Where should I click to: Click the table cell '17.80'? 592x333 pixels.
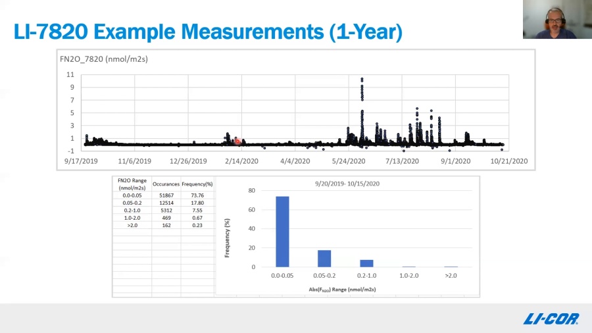pos(197,203)
